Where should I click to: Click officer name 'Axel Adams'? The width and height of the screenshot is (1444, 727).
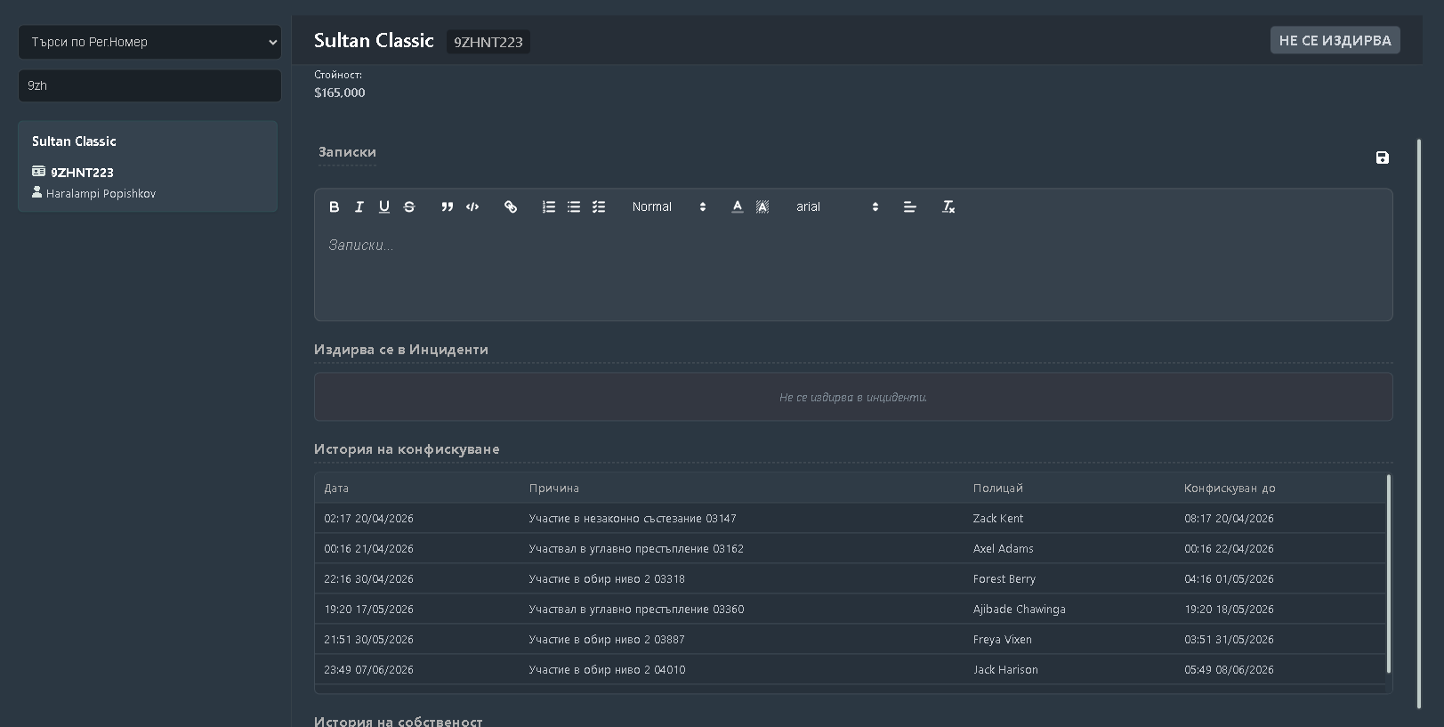[x=1004, y=549]
